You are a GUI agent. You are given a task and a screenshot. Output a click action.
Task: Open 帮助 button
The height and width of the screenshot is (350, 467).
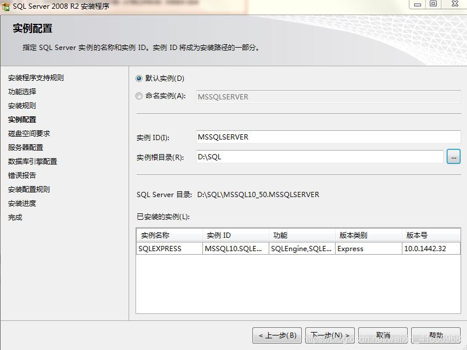436,335
